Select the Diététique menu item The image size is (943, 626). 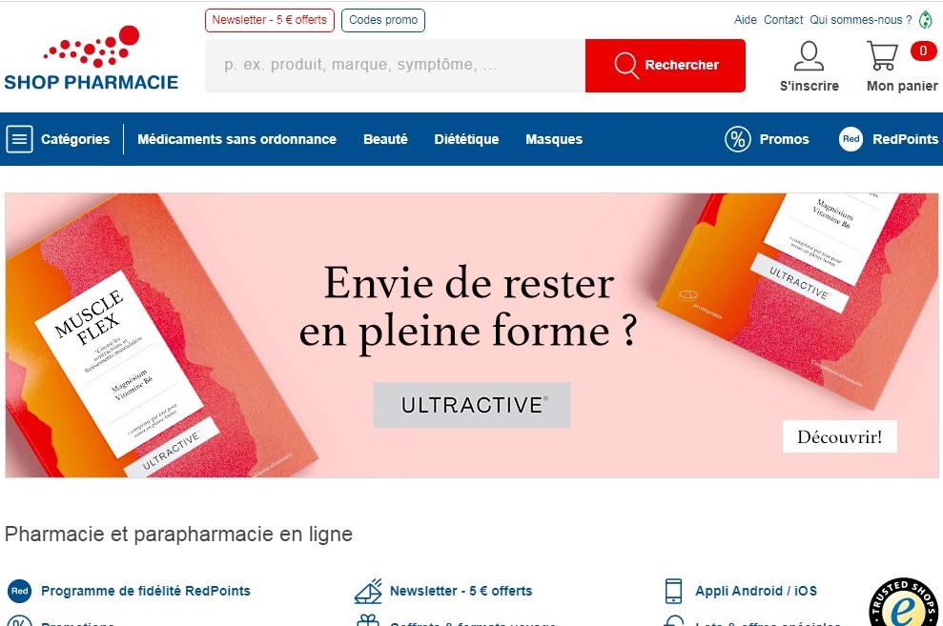point(466,139)
